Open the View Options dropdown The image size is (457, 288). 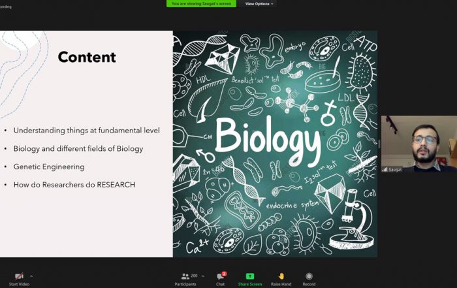[x=259, y=4]
